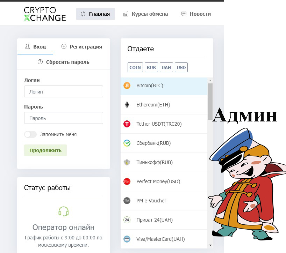The width and height of the screenshot is (286, 253).
Task: Click the green Продолжить button
Action: click(x=45, y=150)
